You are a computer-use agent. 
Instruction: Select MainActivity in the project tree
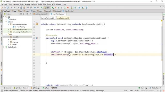click(21, 27)
